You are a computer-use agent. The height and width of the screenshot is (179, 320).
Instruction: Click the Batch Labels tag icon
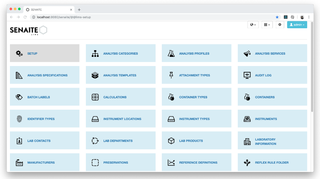[19, 97]
